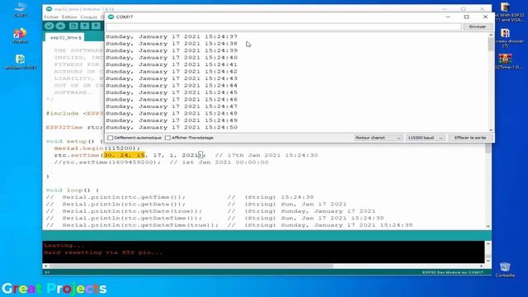Screen dimensions: 528x297
Task: Select the esp32_time sketch tab
Action: (65, 37)
